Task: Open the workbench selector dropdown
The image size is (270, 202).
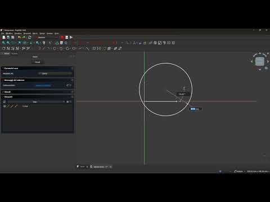Action: pyautogui.click(x=47, y=38)
